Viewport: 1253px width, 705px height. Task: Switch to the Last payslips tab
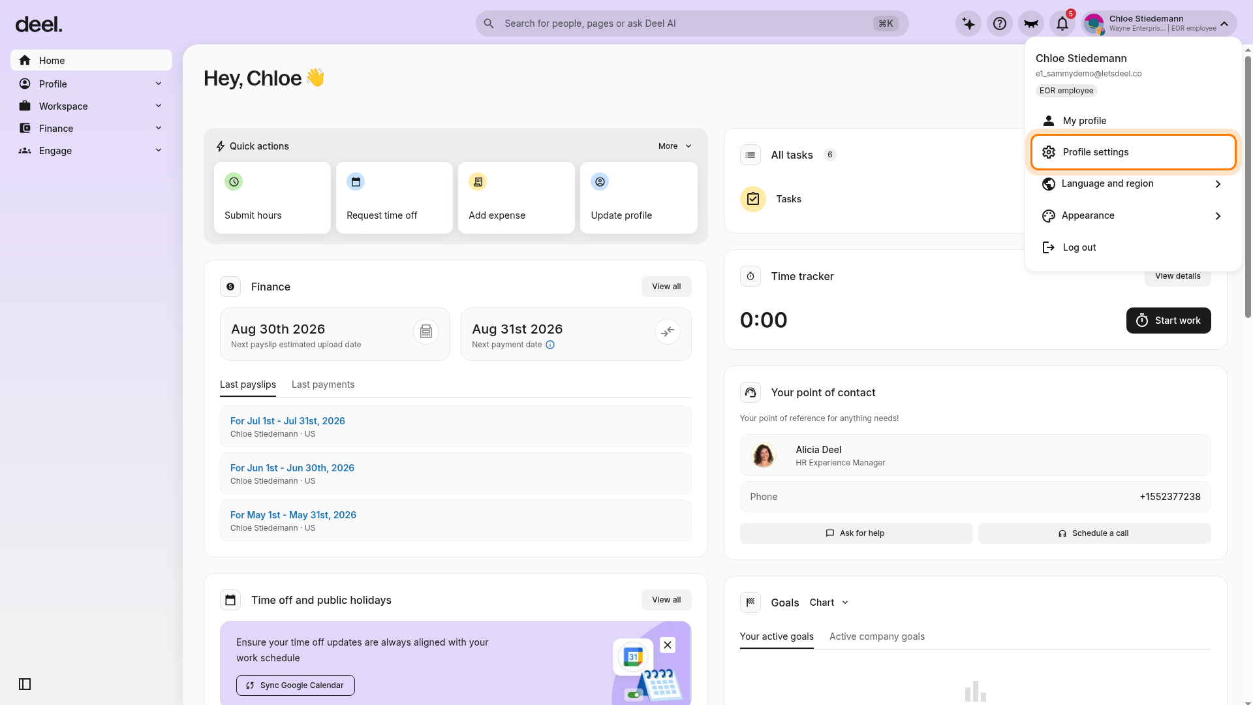pos(248,384)
